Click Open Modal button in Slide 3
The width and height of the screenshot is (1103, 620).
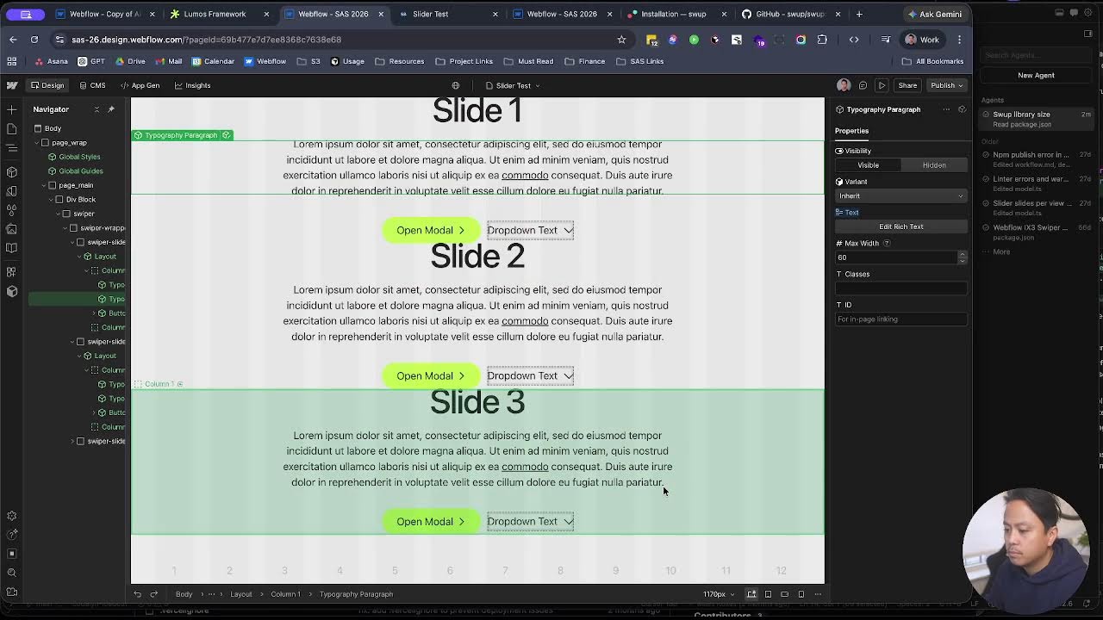pyautogui.click(x=430, y=522)
